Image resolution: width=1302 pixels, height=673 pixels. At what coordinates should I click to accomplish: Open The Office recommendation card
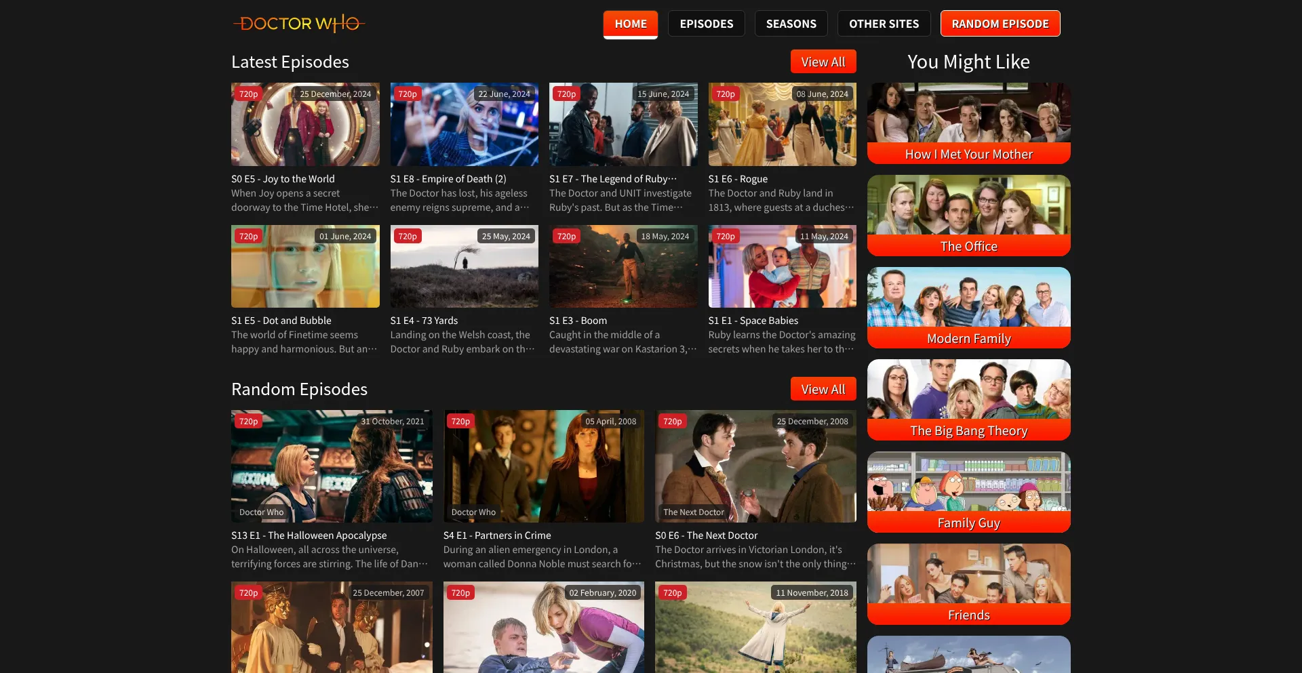[x=969, y=216]
